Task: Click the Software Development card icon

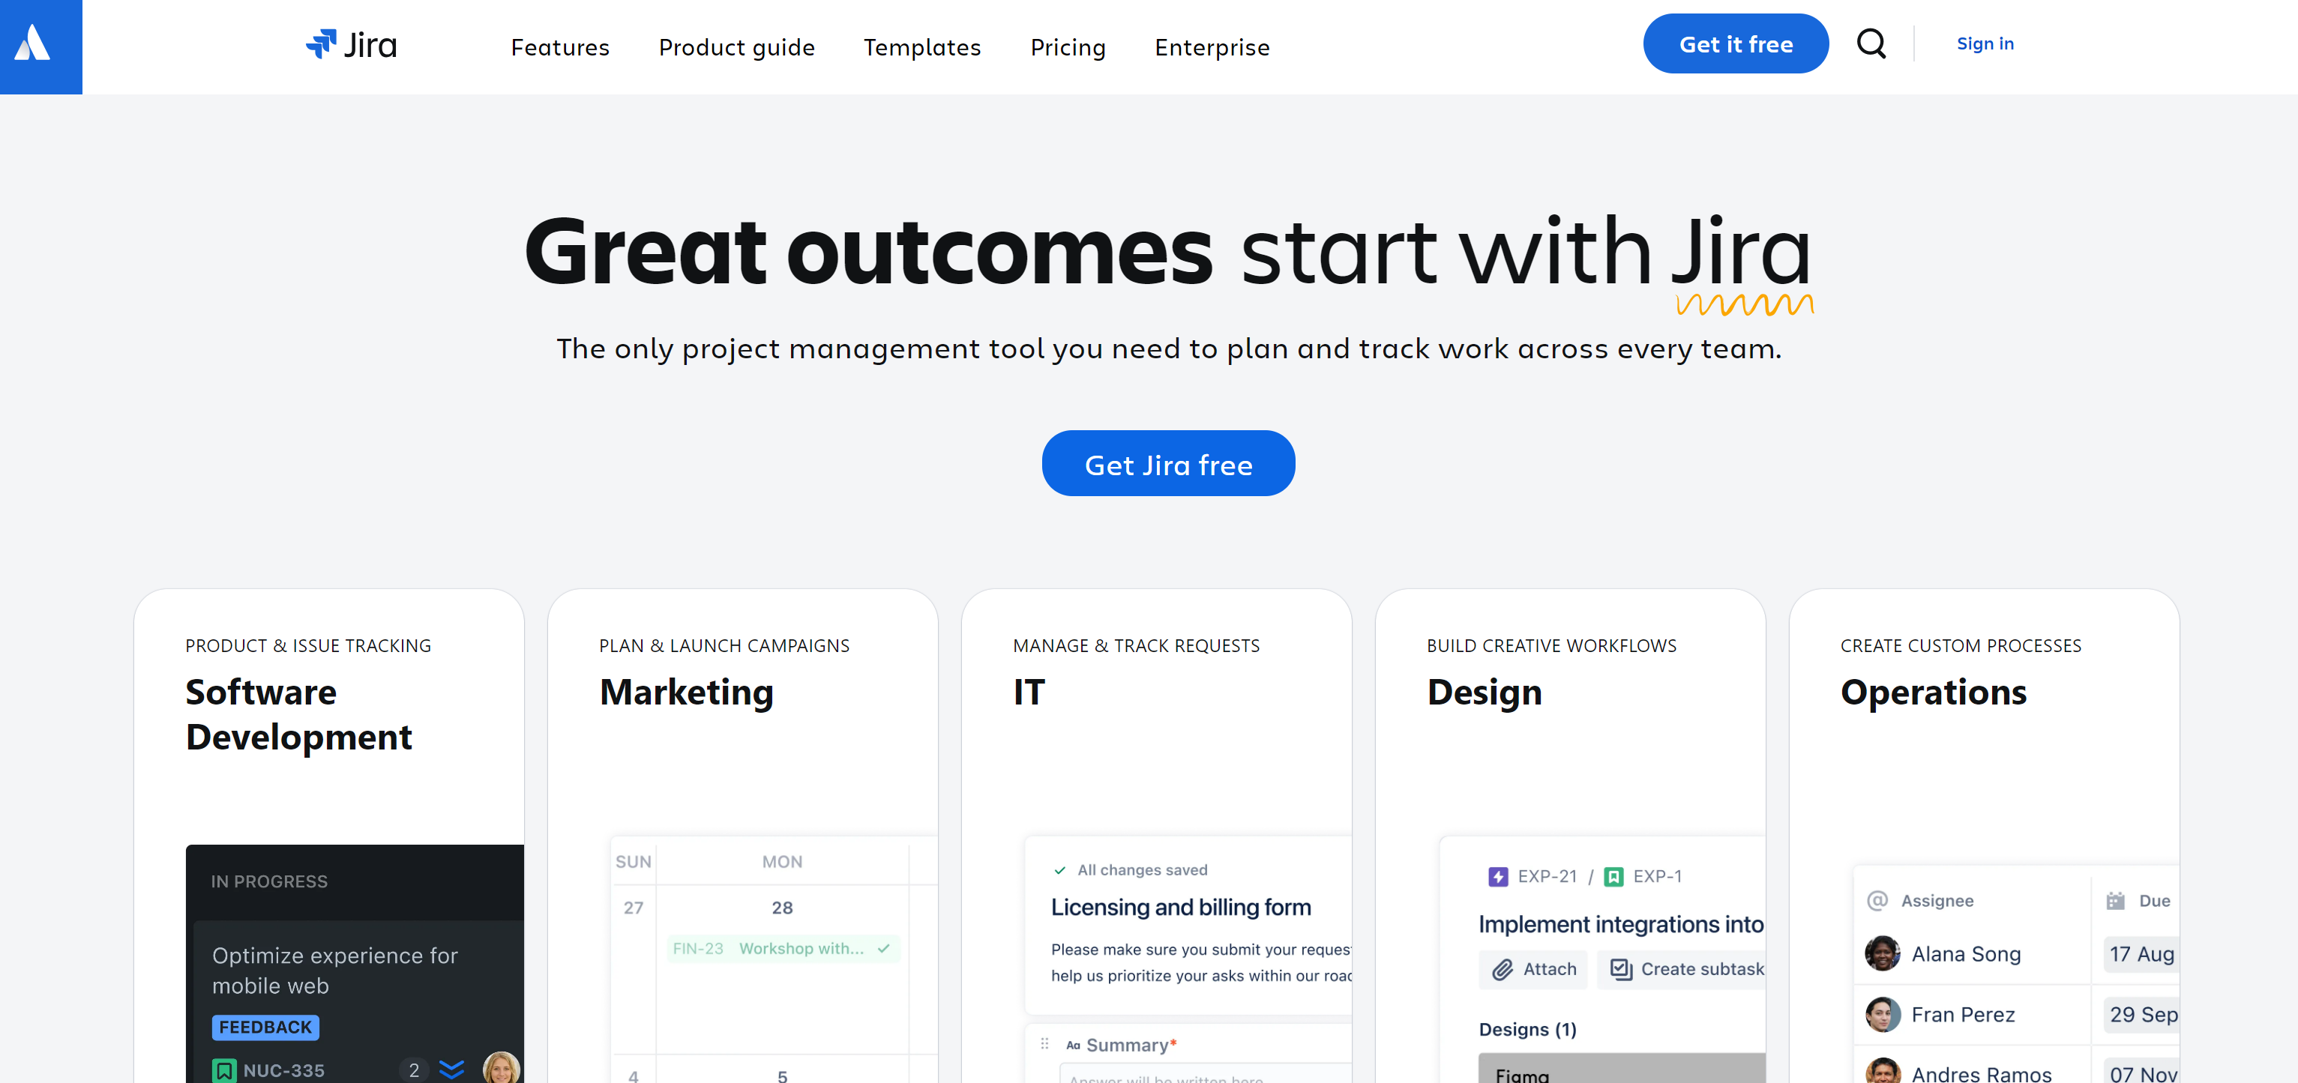Action: (224, 1070)
